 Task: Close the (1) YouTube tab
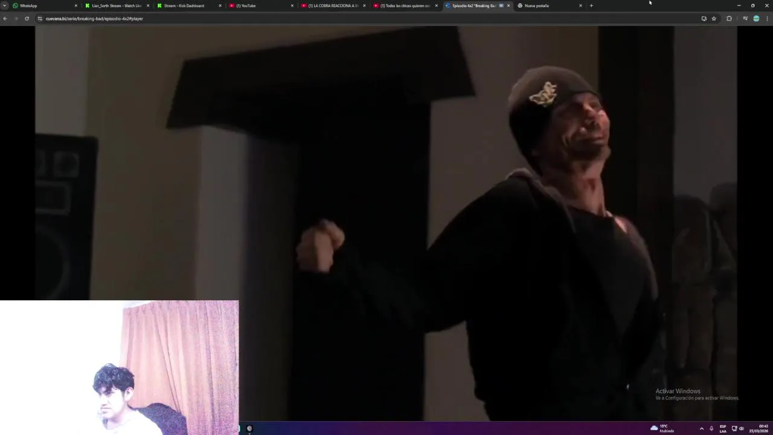[292, 5]
